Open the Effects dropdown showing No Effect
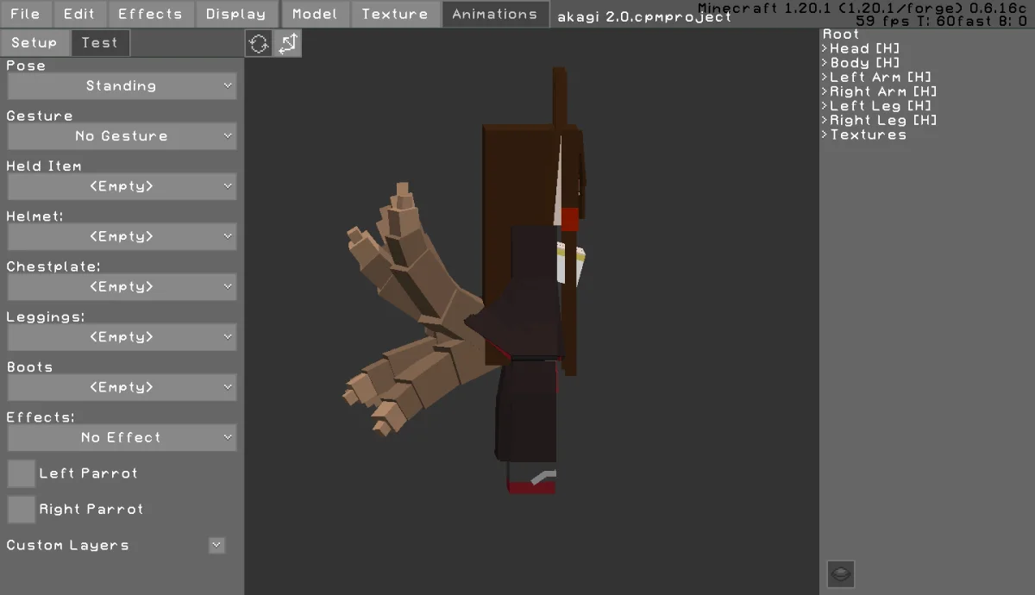Viewport: 1035px width, 595px height. [x=122, y=437]
